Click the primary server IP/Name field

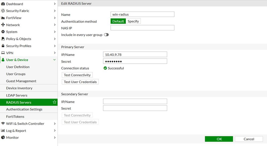point(135,55)
